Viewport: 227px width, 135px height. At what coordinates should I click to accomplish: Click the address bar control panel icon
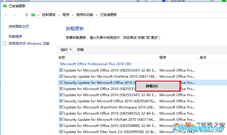tap(33, 15)
